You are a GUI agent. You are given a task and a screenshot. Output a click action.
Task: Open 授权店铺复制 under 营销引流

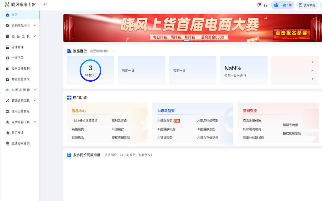(292, 133)
